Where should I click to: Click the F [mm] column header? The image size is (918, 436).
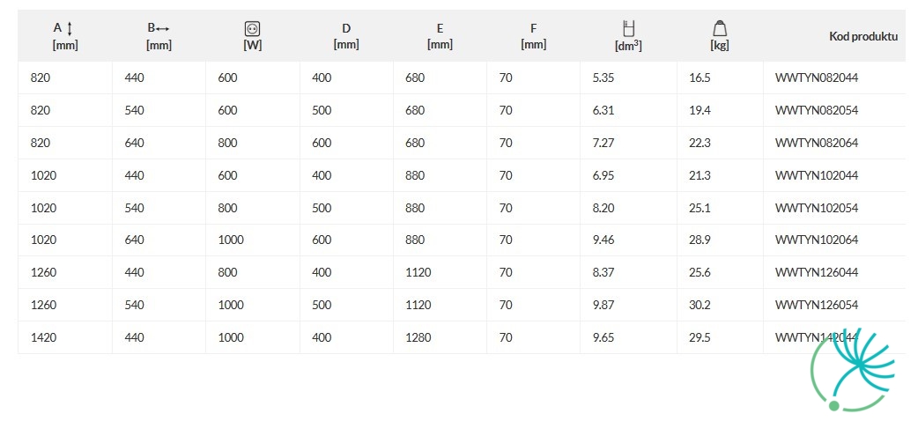(533, 36)
